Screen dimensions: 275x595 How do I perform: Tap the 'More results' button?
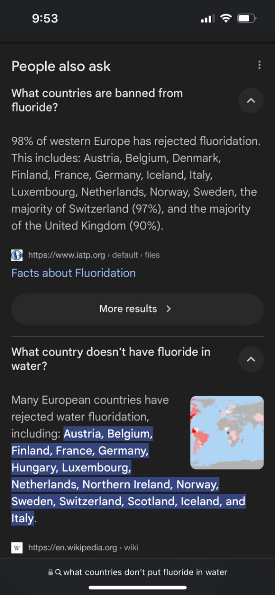click(137, 309)
